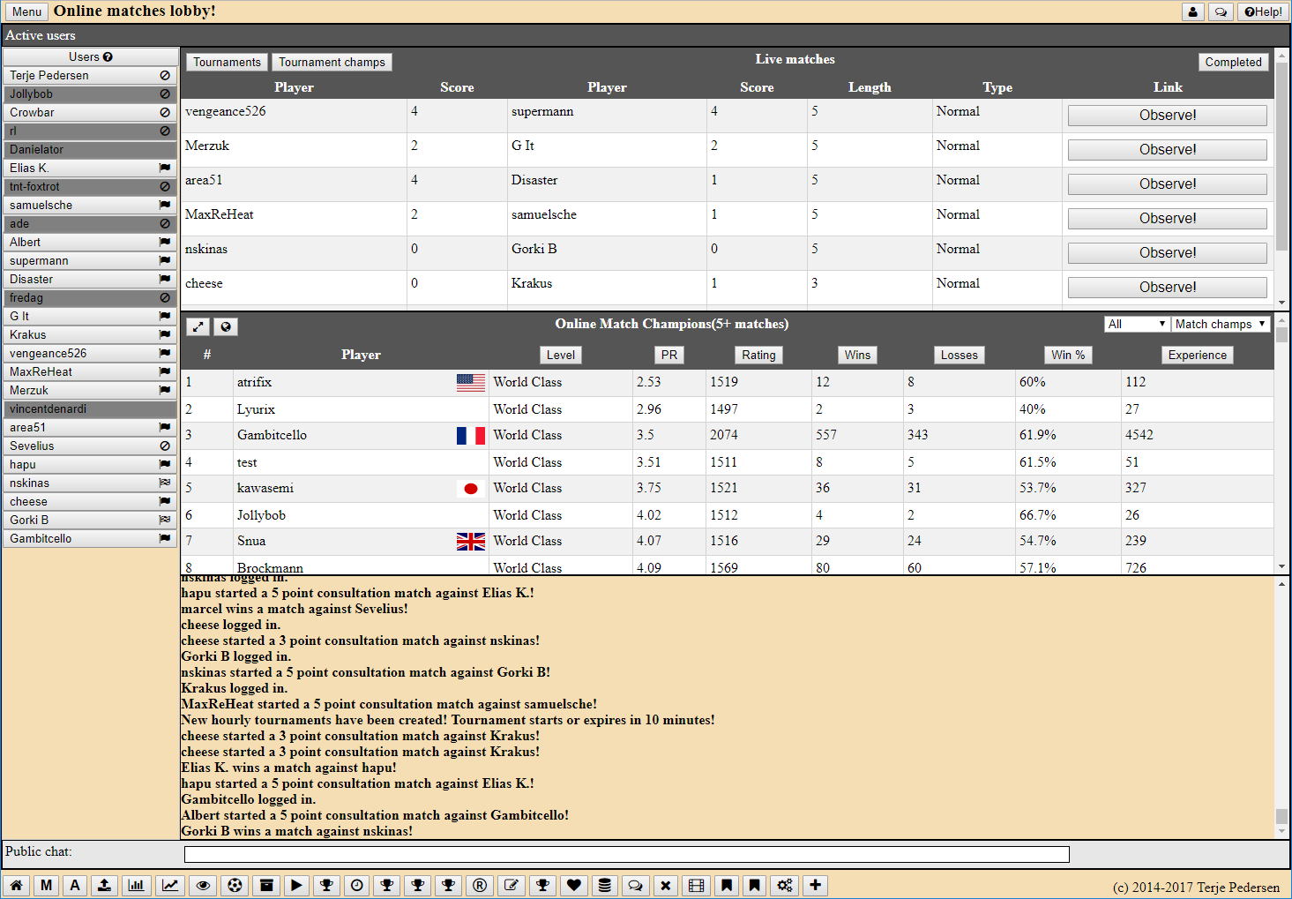Click the line graph icon

(x=169, y=886)
